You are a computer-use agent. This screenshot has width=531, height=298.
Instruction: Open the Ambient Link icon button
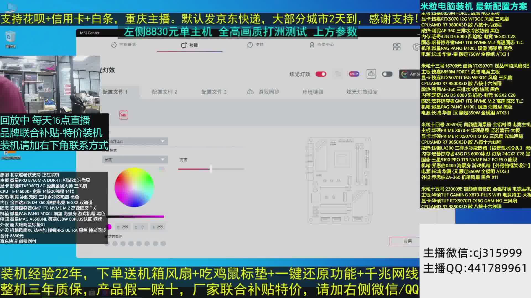pyautogui.click(x=410, y=74)
